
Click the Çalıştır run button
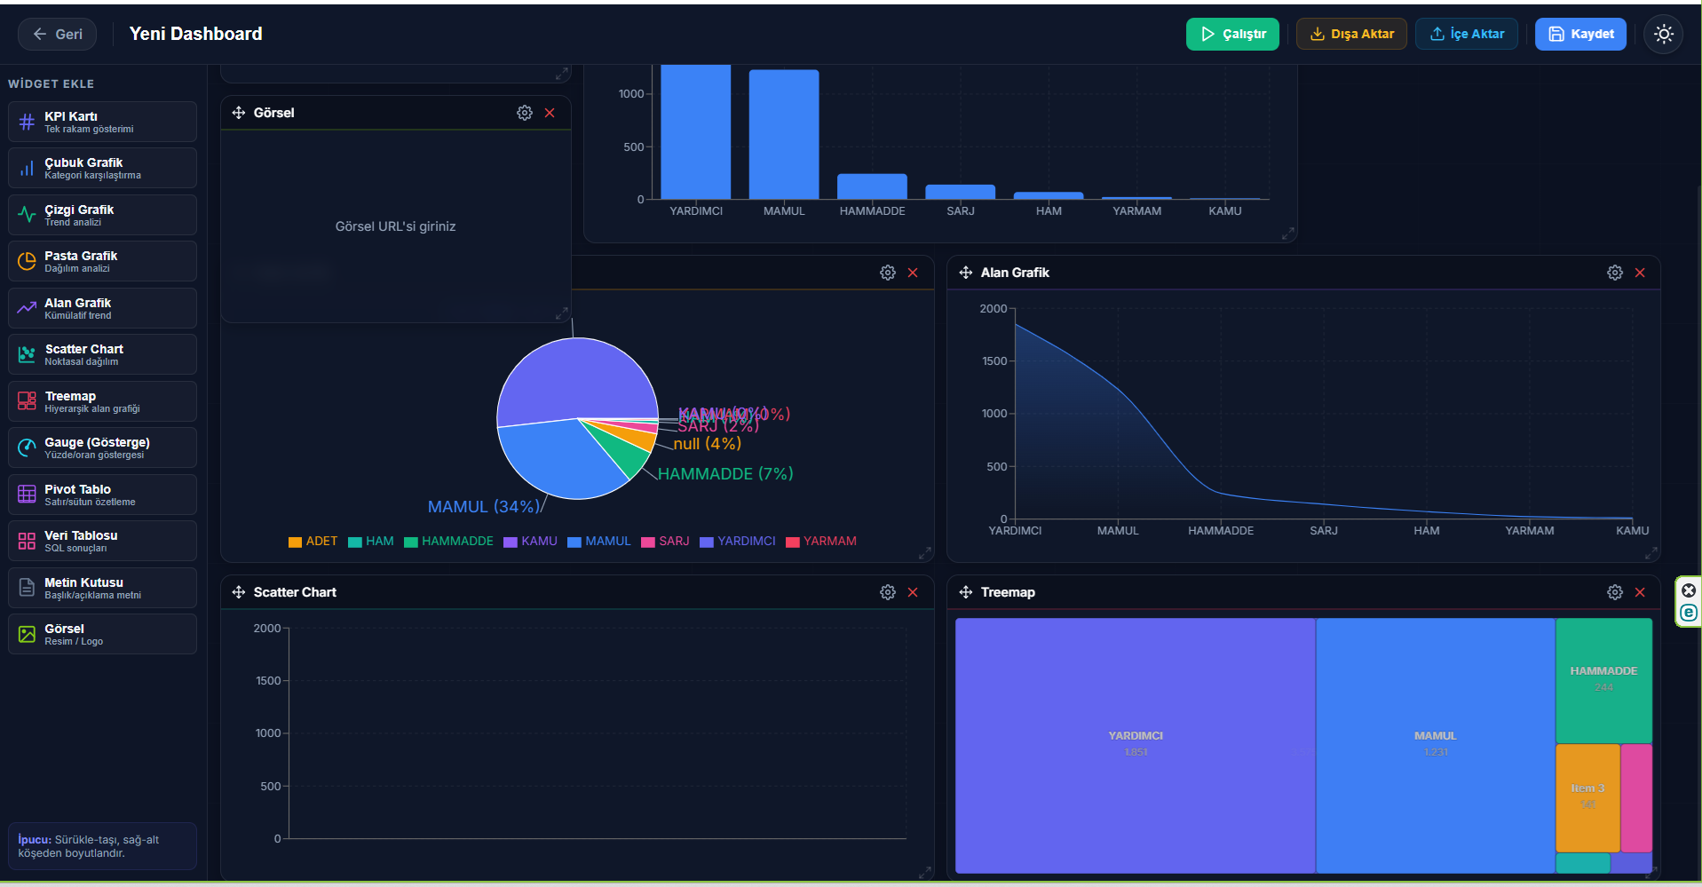pos(1232,34)
